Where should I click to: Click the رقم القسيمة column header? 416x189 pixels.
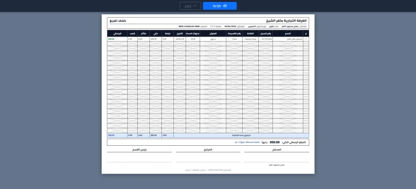click(x=234, y=33)
